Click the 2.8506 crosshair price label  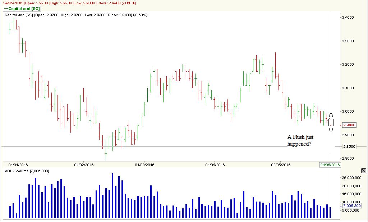pyautogui.click(x=349, y=147)
